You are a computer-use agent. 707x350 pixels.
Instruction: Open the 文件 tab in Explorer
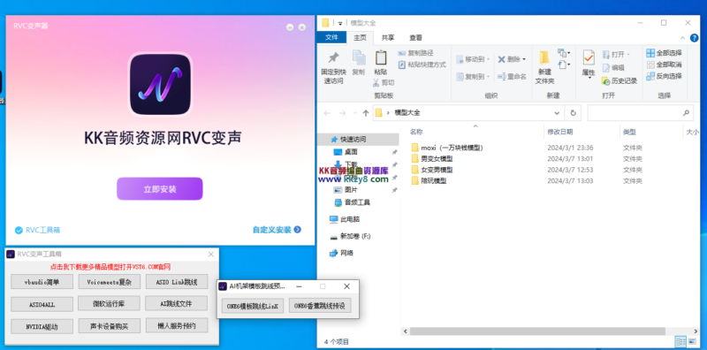332,37
